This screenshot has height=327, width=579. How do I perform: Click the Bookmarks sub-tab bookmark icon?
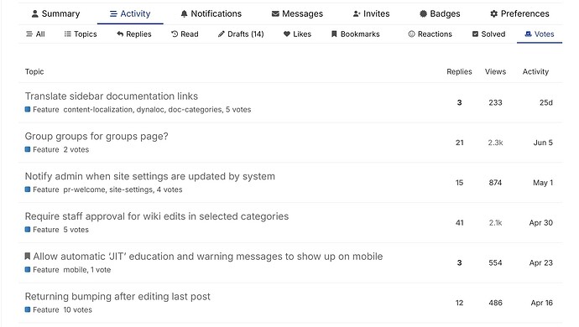coord(334,34)
